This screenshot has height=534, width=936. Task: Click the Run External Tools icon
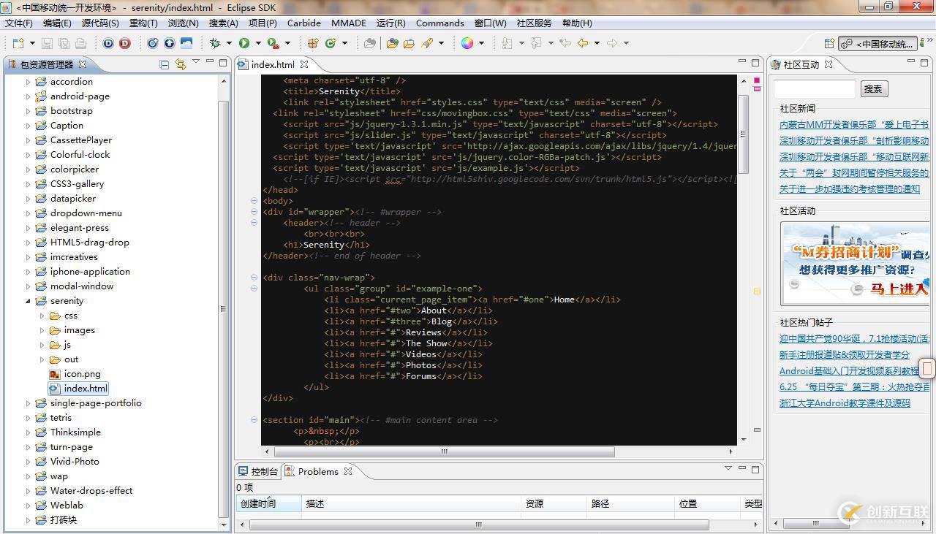pyautogui.click(x=273, y=43)
